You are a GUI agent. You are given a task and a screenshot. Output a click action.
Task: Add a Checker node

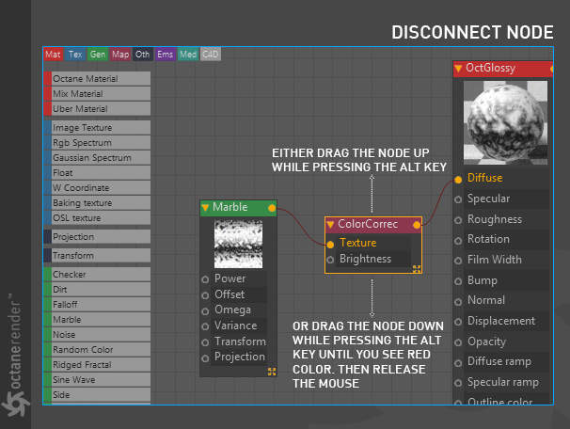pos(97,274)
